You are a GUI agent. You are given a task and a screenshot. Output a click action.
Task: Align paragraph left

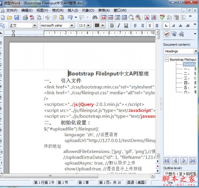tap(135, 26)
